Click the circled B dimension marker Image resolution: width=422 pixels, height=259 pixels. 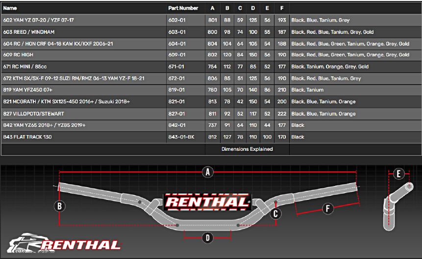[x=59, y=206]
